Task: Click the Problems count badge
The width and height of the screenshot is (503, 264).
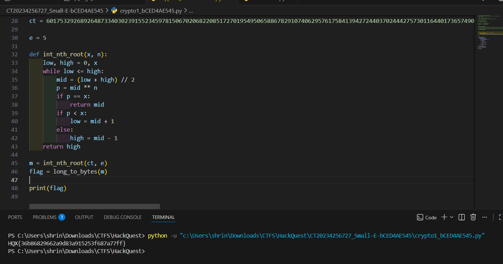Action: [62, 217]
